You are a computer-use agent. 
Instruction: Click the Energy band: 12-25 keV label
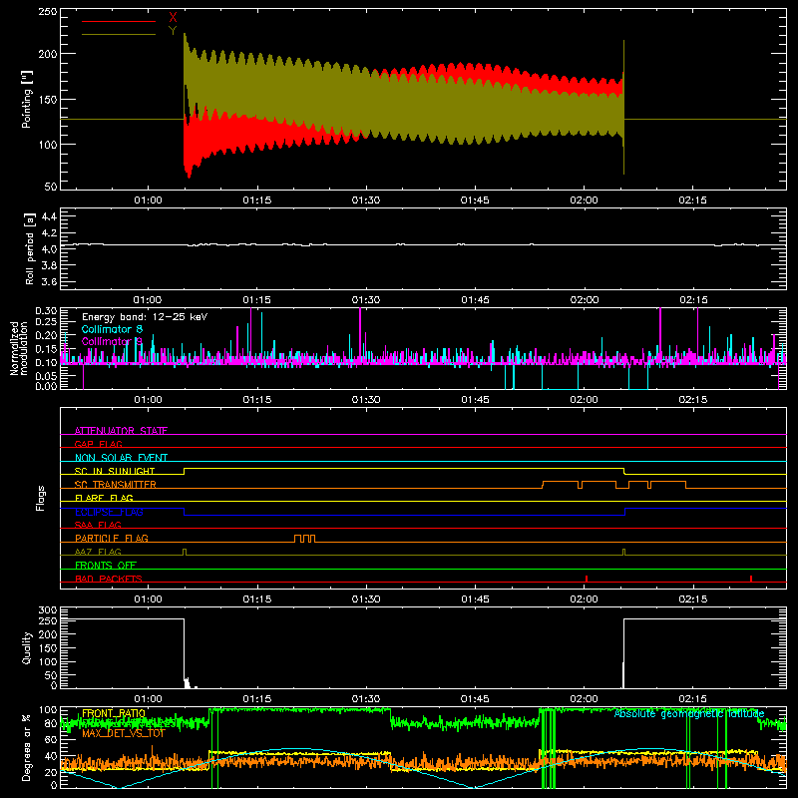[145, 317]
